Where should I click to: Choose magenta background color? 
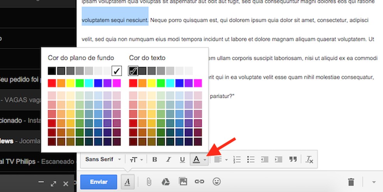coord(117,83)
